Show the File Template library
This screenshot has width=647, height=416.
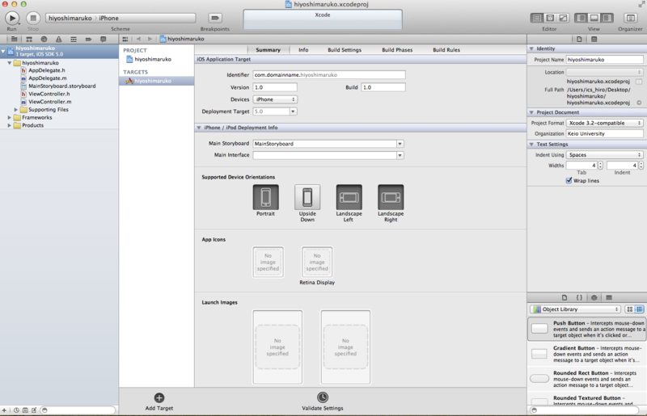tap(565, 298)
